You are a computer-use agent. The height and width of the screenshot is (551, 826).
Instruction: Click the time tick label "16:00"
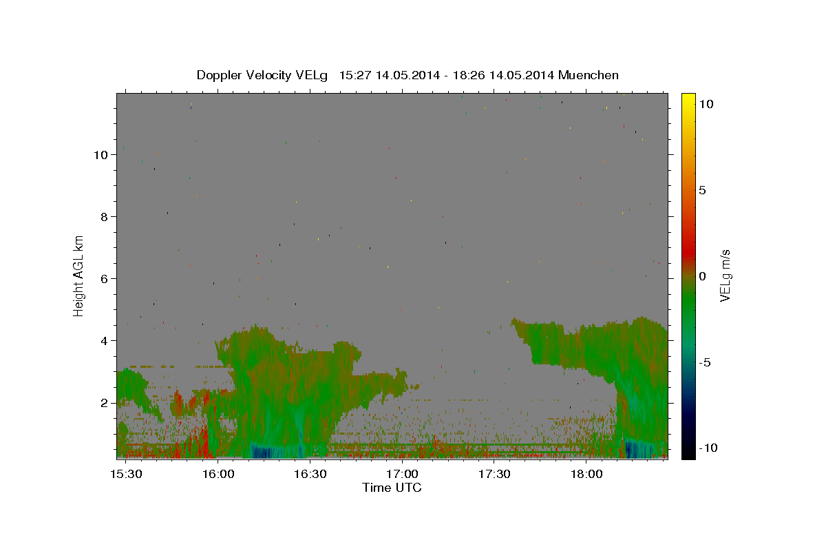click(x=218, y=475)
